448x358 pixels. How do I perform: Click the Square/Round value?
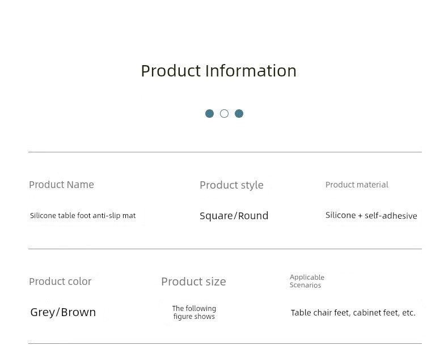pos(234,216)
